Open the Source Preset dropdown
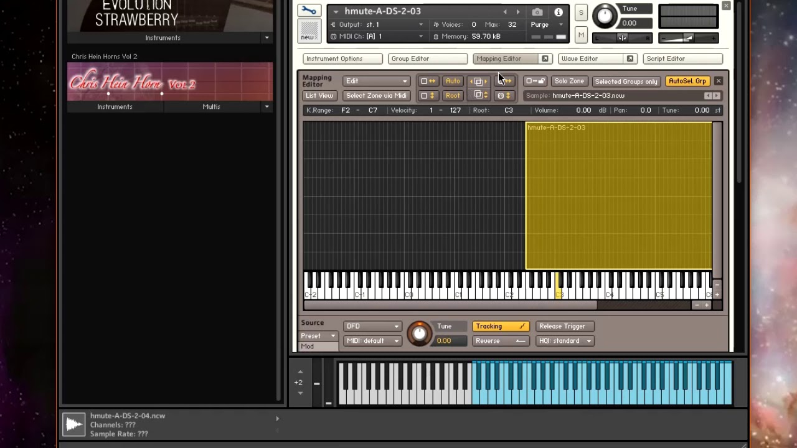Viewport: 797px width, 448px height. pyautogui.click(x=319, y=335)
